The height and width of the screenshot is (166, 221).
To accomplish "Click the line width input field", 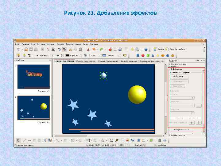I will [57, 55].
